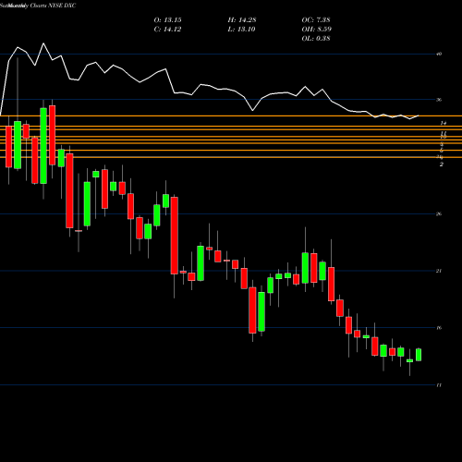Click the price axis label 40
This screenshot has height=462, width=462.
click(x=439, y=54)
